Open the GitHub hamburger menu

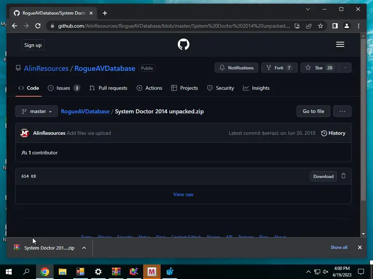pos(340,44)
